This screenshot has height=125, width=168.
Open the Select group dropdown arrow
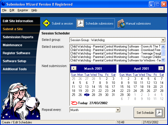point(163,40)
